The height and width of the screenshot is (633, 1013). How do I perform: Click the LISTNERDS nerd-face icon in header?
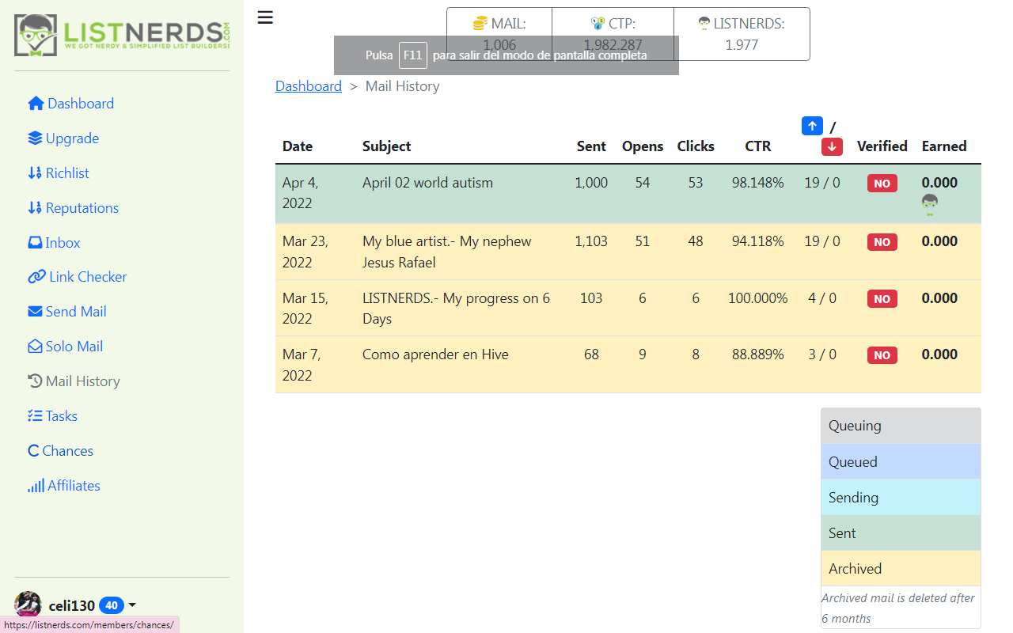coord(704,24)
